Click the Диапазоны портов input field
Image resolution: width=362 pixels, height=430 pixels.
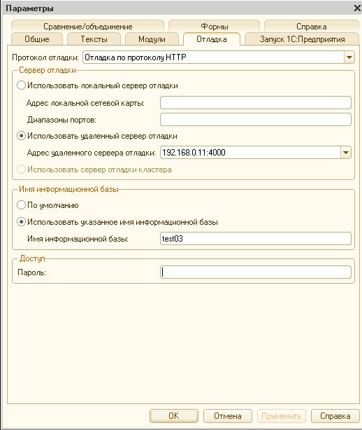(256, 120)
